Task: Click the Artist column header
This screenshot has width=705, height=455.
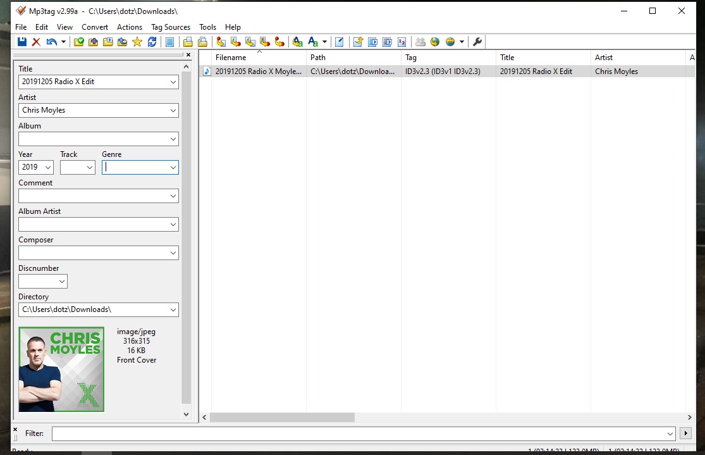Action: [x=632, y=58]
